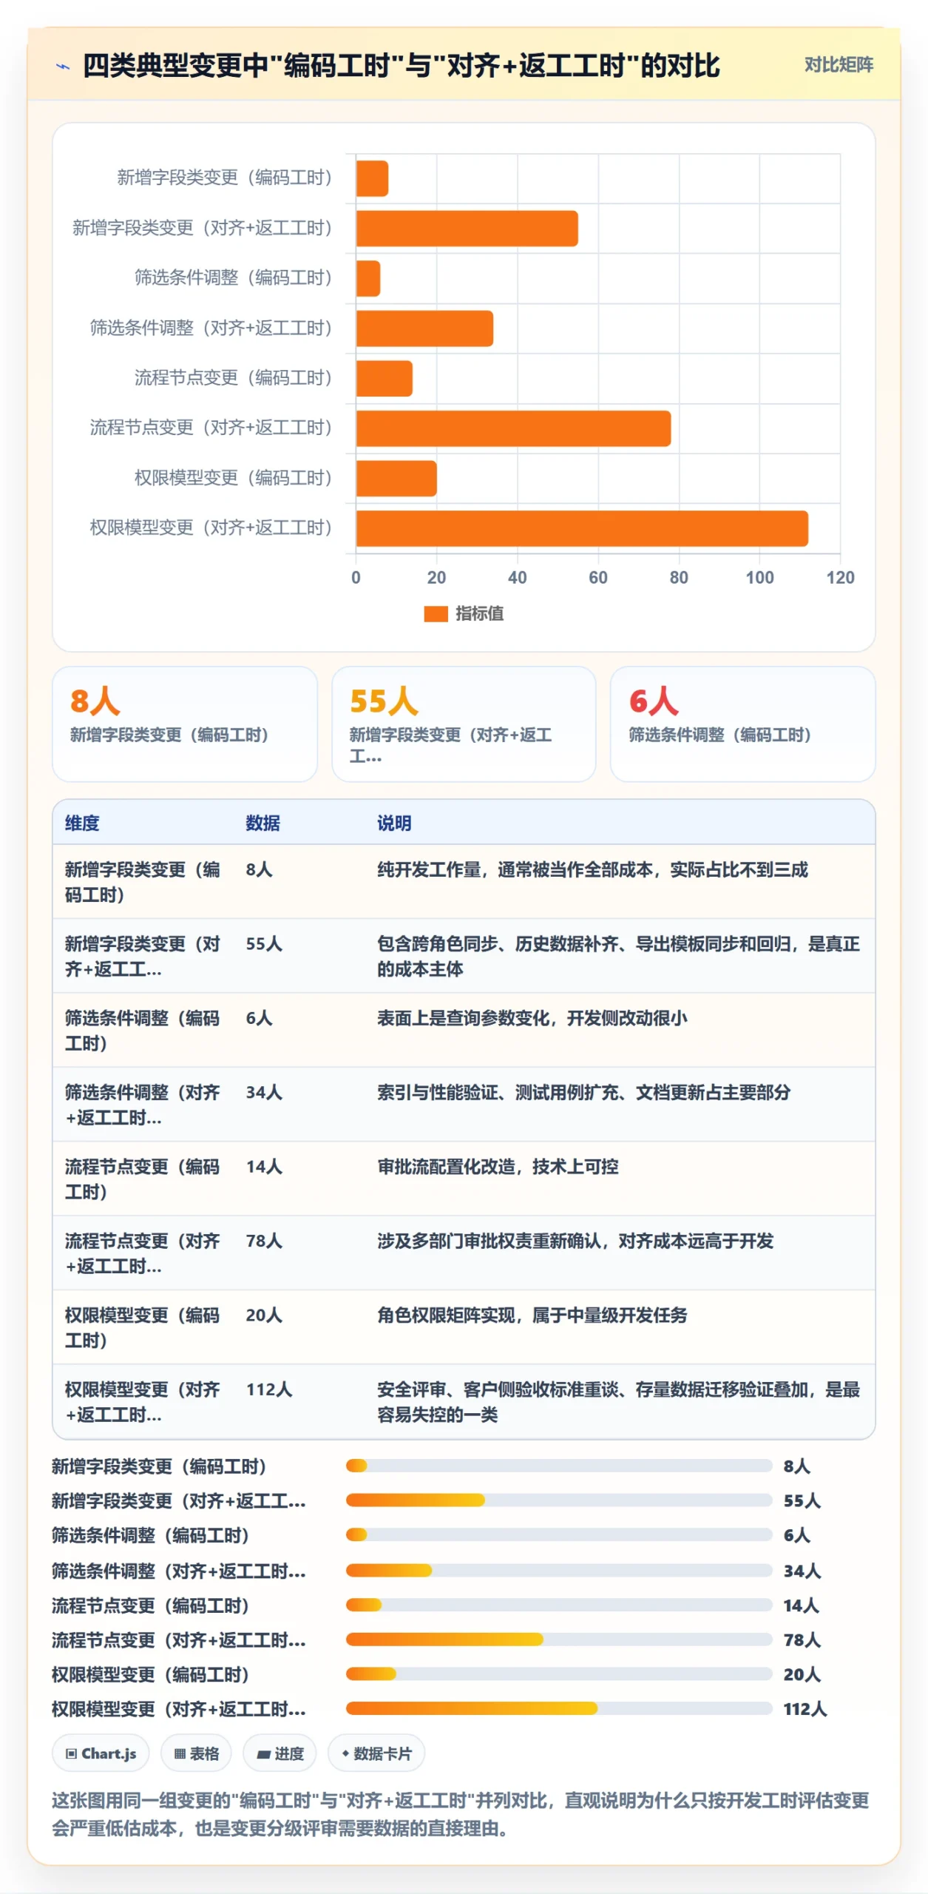Click the 34人 progress bar
Image resolution: width=928 pixels, height=1894 pixels.
[559, 1570]
